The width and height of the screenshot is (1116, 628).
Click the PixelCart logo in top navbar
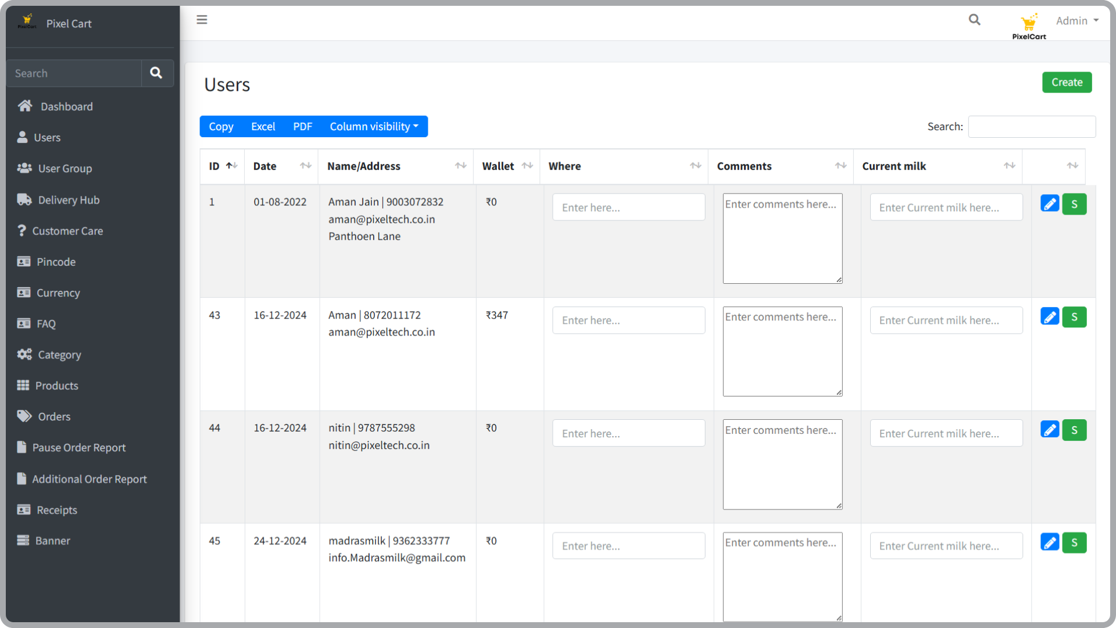1029,27
